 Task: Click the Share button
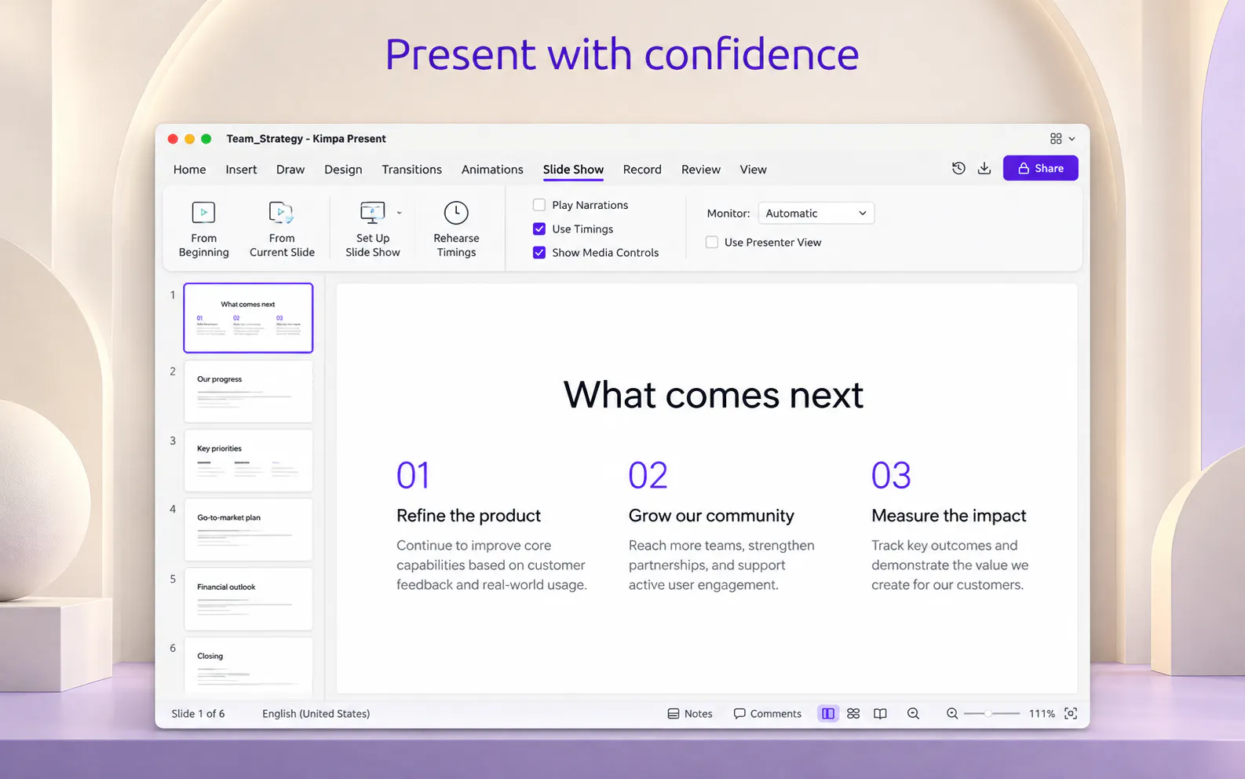[x=1040, y=168]
